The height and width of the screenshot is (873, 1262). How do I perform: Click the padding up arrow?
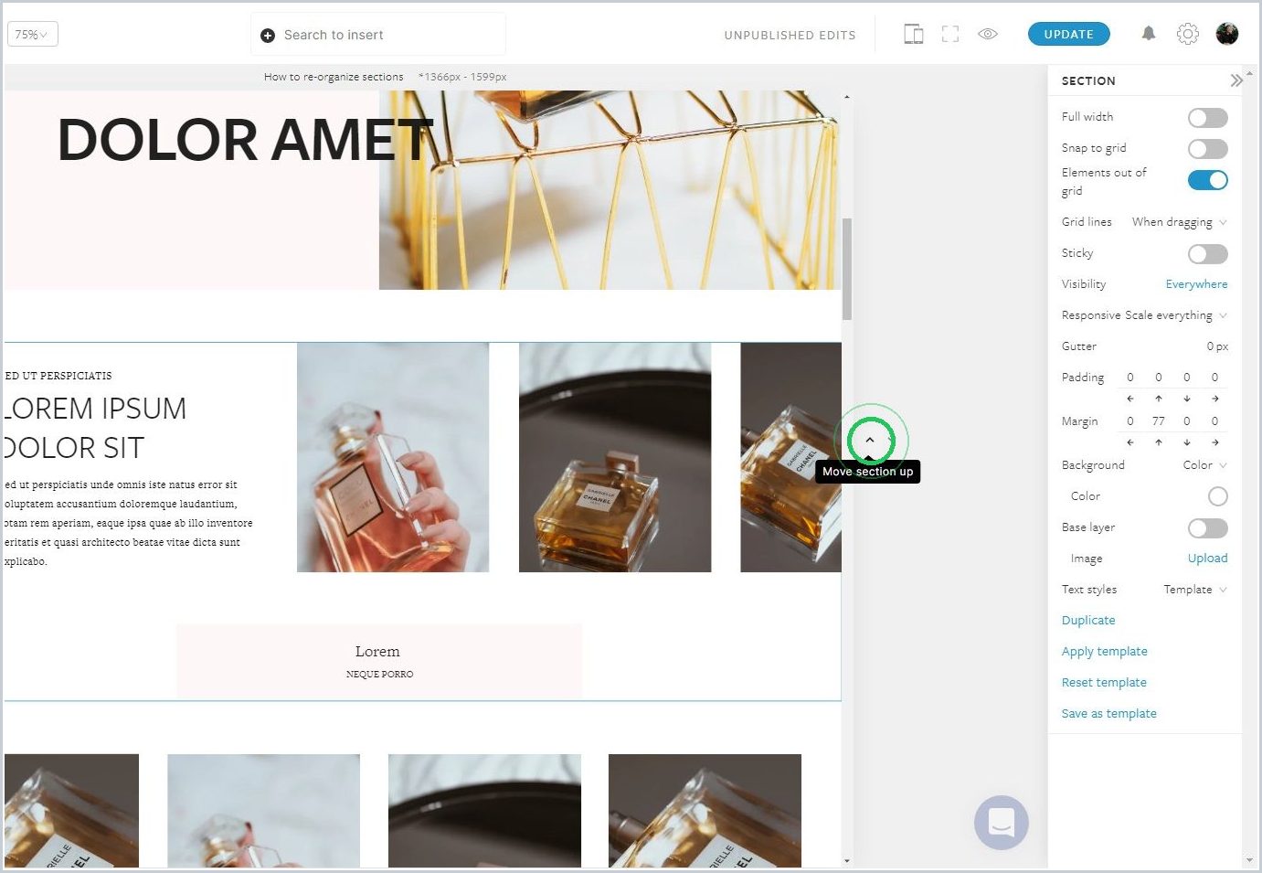click(1159, 399)
